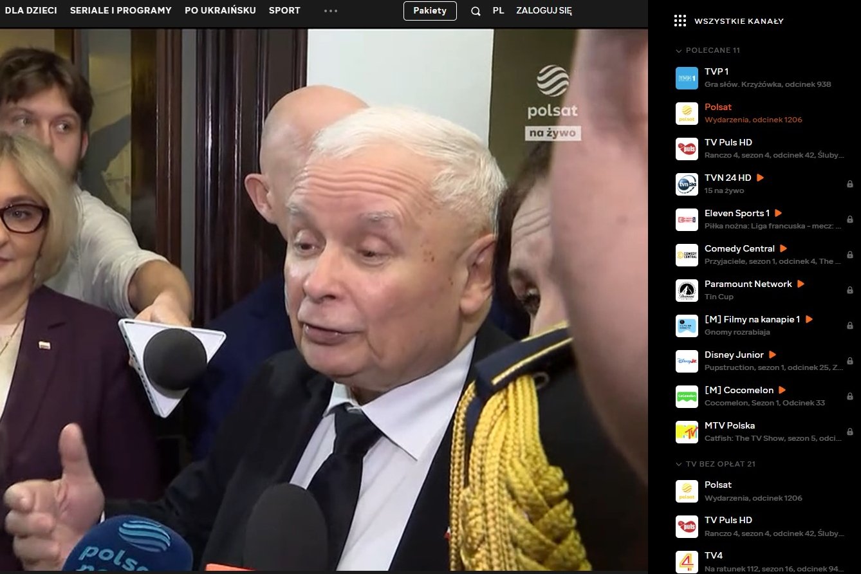This screenshot has height=574, width=861.
Task: Click the grid icon next to WSZYSTKIE KANAŁY
Action: [x=679, y=20]
